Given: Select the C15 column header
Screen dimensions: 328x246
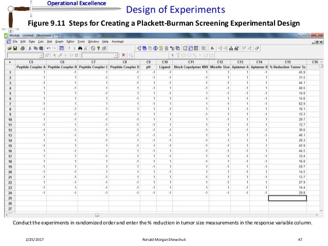Looking at the screenshot, I should click(287, 62).
